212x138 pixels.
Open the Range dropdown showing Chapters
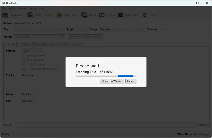(x=108, y=29)
